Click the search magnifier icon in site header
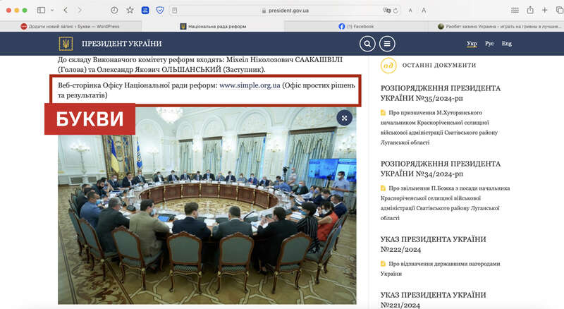This screenshot has height=309, width=564. (367, 44)
